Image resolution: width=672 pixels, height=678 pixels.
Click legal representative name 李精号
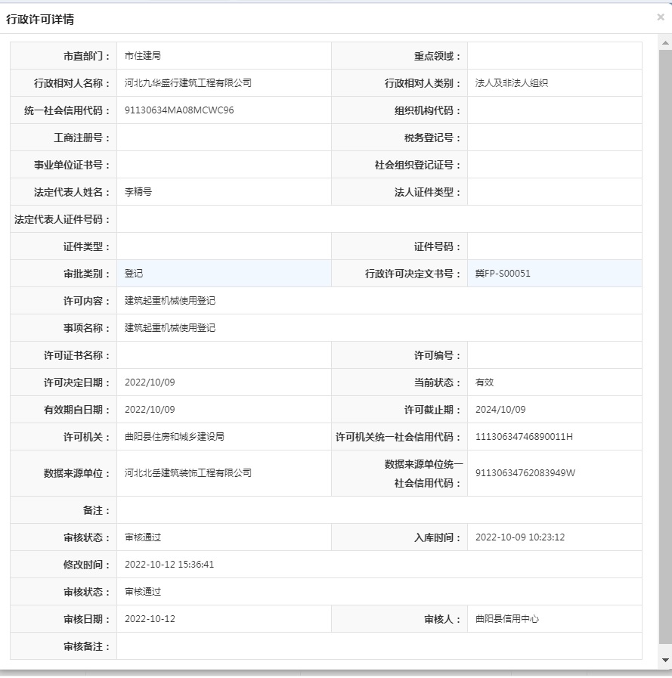pyautogui.click(x=138, y=192)
